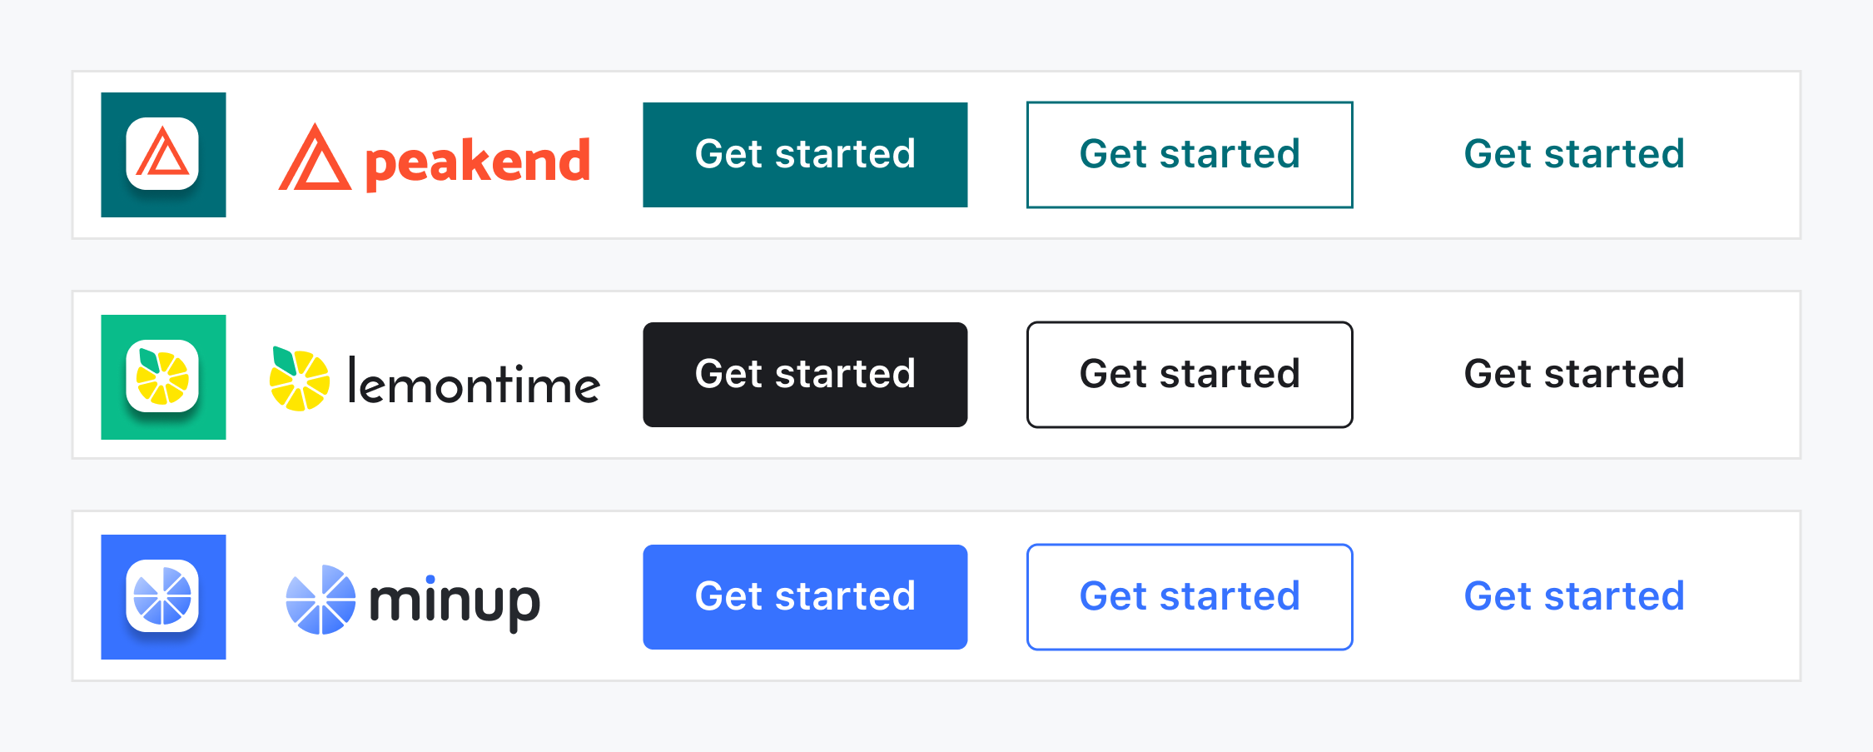Click the solid black Get started button

pos(805,375)
